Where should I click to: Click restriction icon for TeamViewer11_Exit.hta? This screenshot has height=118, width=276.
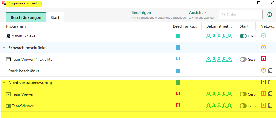pyautogui.click(x=178, y=59)
